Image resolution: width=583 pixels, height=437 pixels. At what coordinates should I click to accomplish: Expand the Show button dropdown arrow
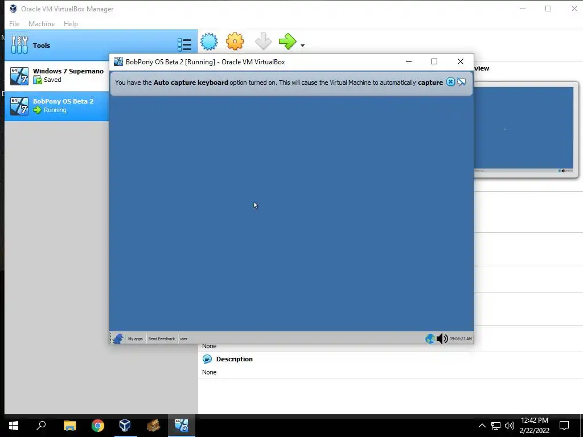pos(302,46)
